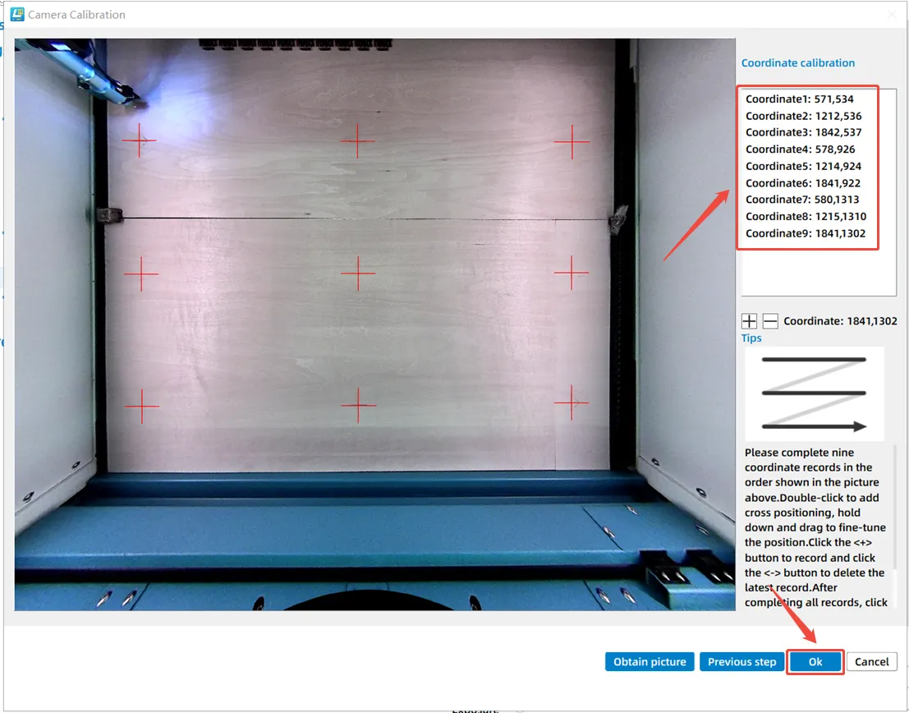Click the Camera Calibration app icon in title bar
Image resolution: width=909 pixels, height=713 pixels.
[17, 14]
